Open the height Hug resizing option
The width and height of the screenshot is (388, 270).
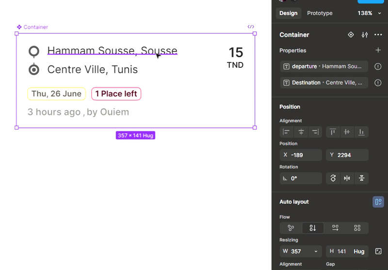pos(359,252)
